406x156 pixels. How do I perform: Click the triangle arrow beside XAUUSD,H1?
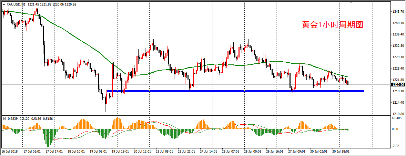point(4,4)
